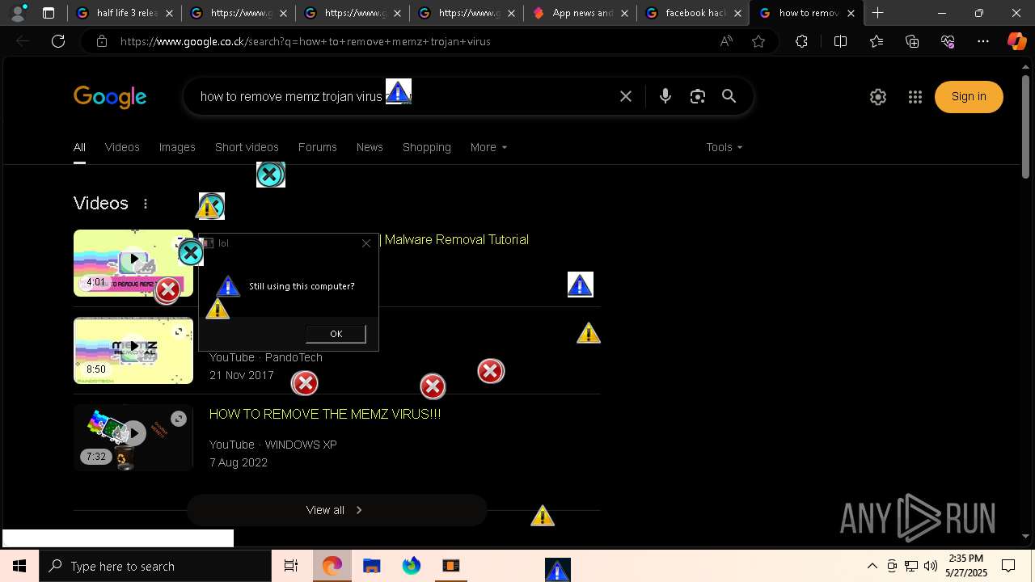Open collections icon

(912, 41)
